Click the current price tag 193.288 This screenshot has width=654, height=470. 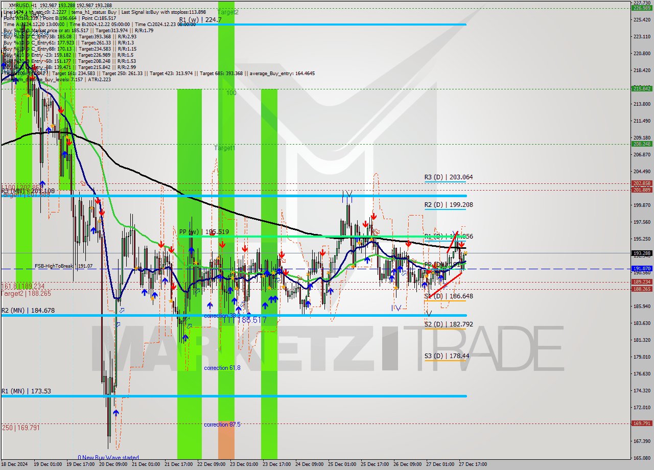[x=642, y=253]
